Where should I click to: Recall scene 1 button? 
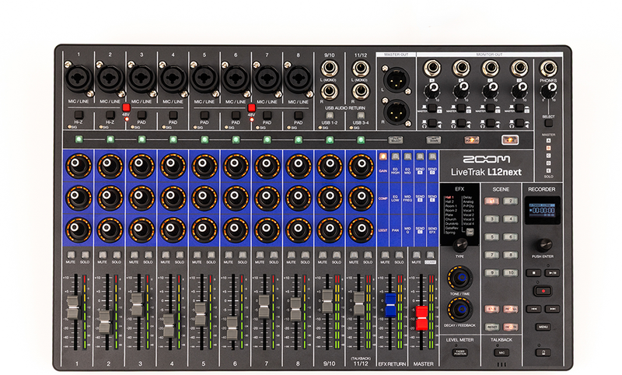pyautogui.click(x=492, y=201)
